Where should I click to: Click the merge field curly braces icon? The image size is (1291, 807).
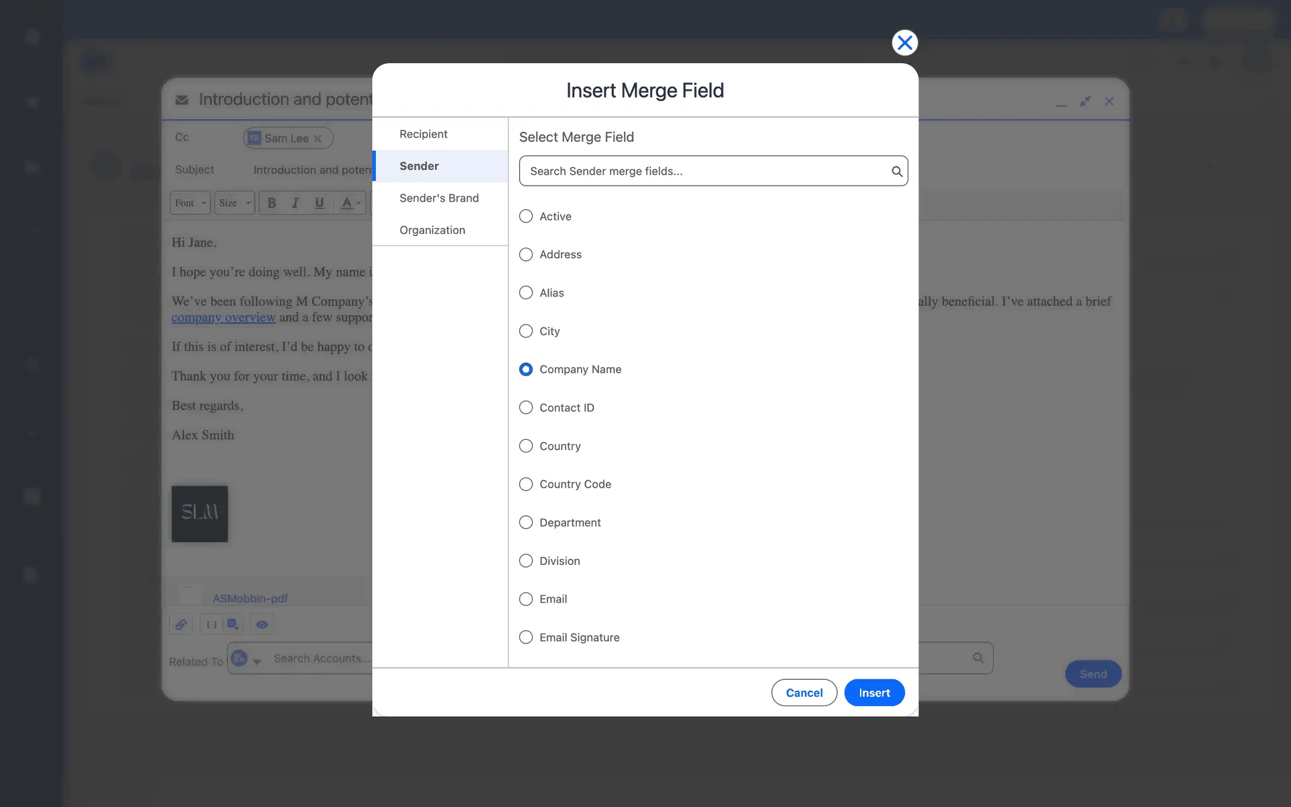click(x=211, y=625)
